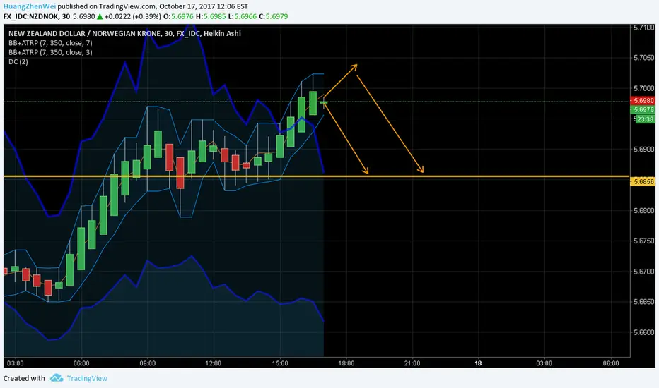Click the 12:00 time axis label
The height and width of the screenshot is (388, 659).
[x=214, y=363]
